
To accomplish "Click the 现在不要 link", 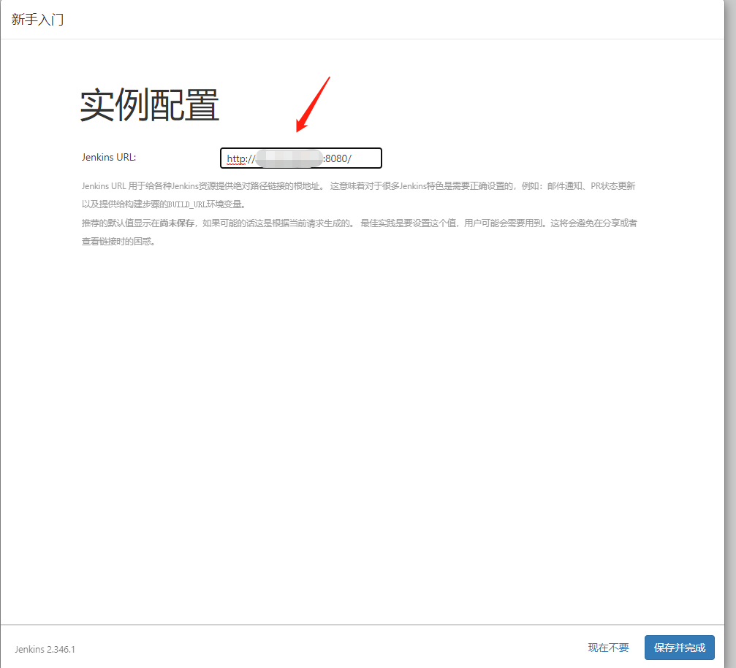I will coord(608,648).
